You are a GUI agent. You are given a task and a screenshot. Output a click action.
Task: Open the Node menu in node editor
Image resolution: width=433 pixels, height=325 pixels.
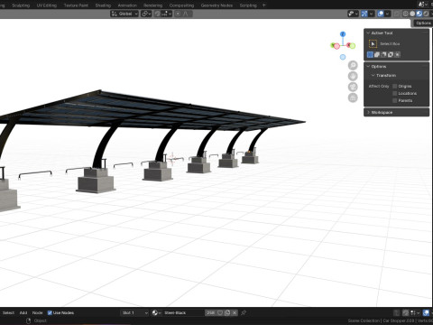pyautogui.click(x=37, y=313)
